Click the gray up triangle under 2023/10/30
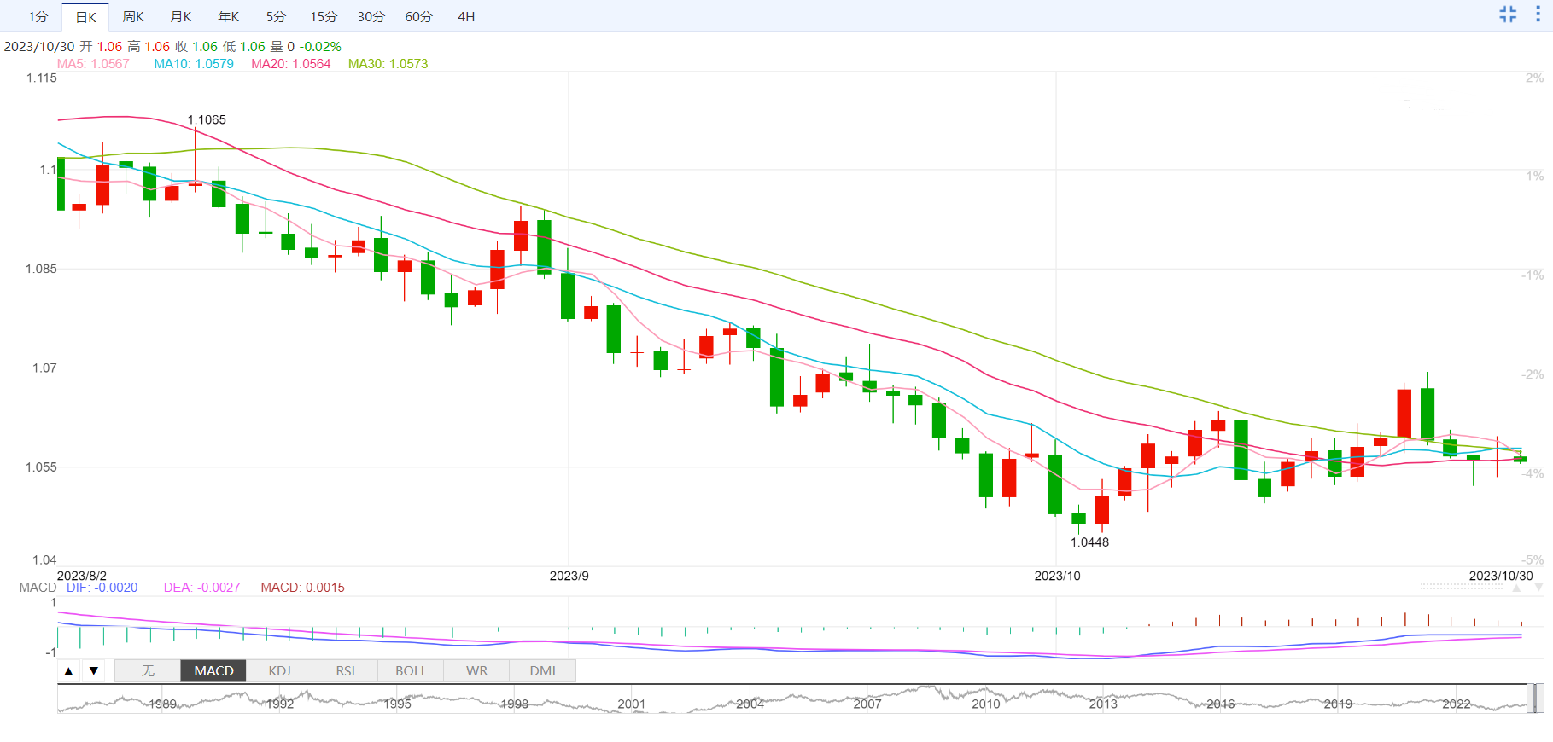1553x742 pixels. coord(1517,588)
